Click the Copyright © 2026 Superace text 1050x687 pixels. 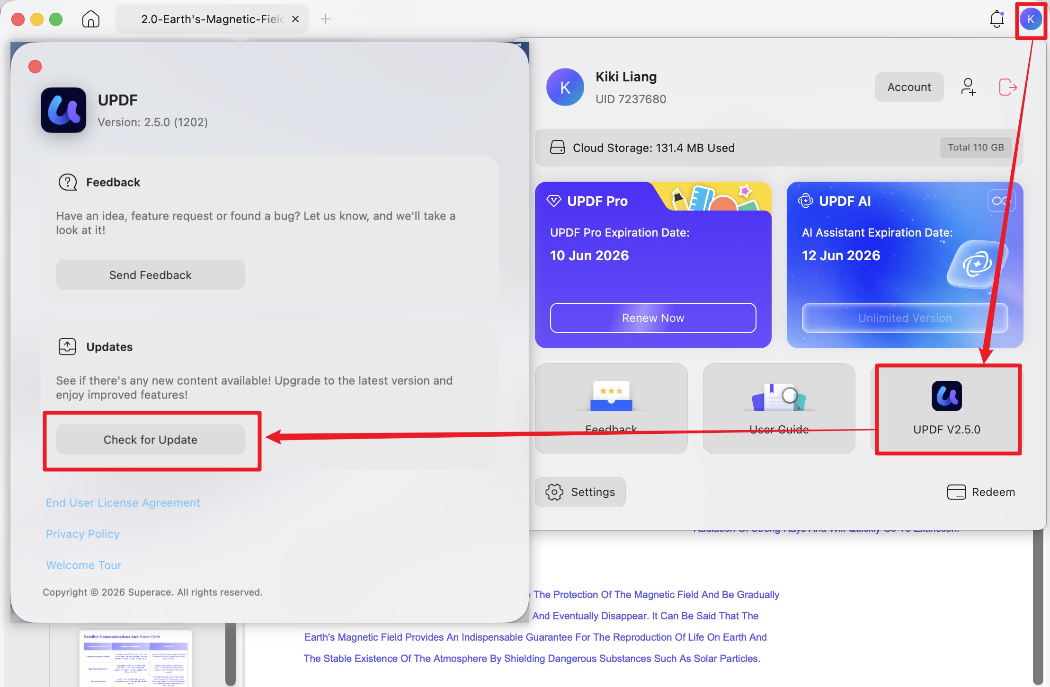152,592
